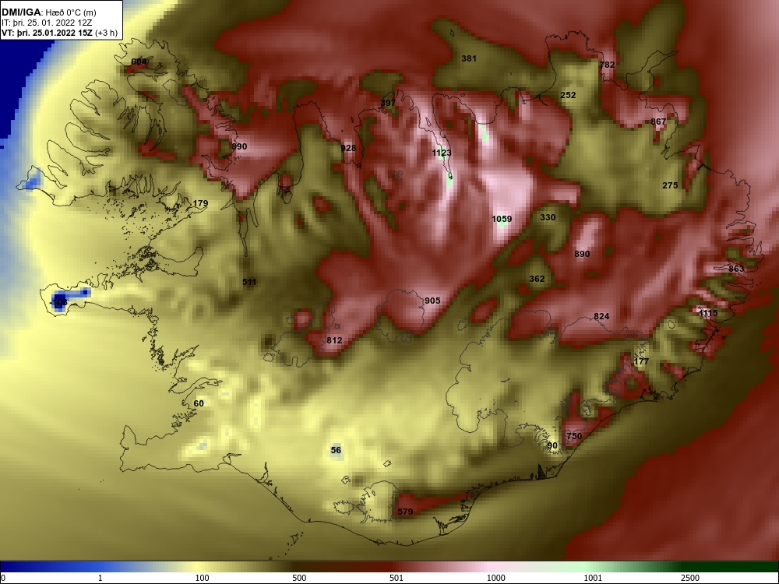Click the legend label 501
779x584 pixels.
click(x=397, y=578)
